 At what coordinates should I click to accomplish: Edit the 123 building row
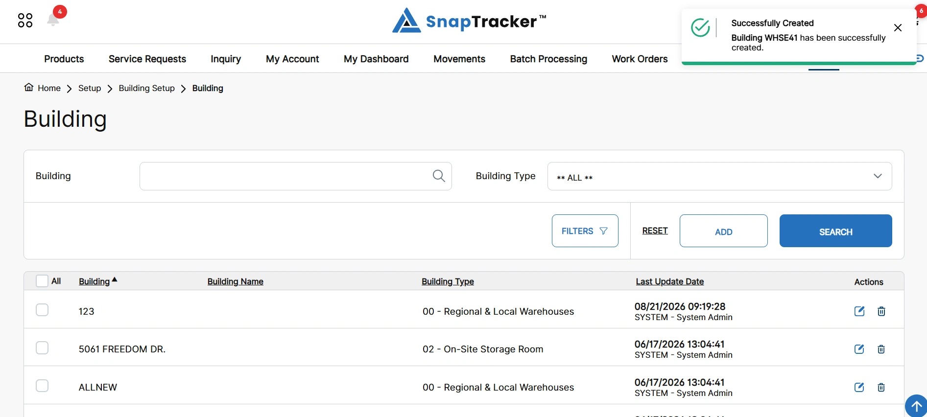(x=859, y=311)
